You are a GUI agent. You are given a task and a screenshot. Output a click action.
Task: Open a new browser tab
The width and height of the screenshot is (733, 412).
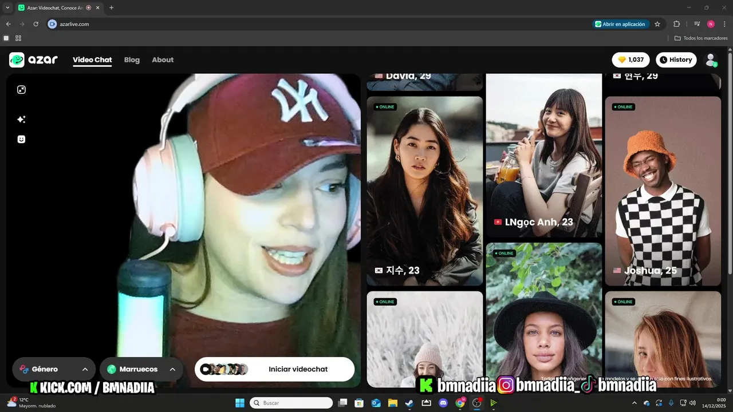pyautogui.click(x=111, y=7)
